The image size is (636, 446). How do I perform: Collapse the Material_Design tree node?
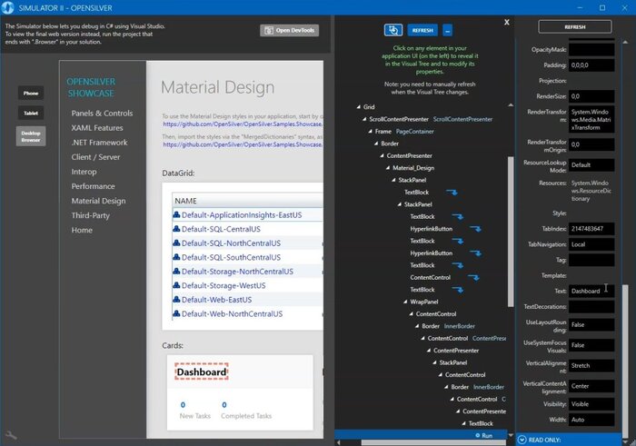(x=388, y=168)
